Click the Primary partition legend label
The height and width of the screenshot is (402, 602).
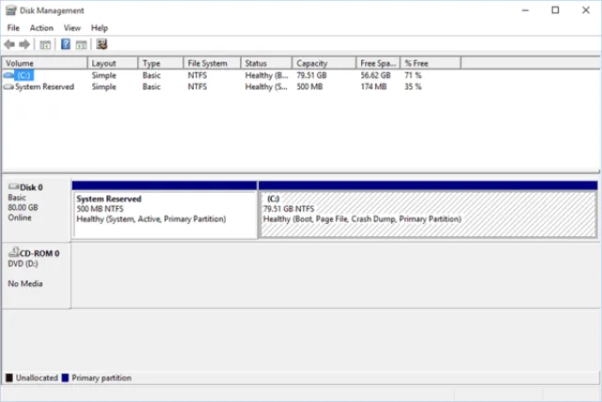click(102, 378)
